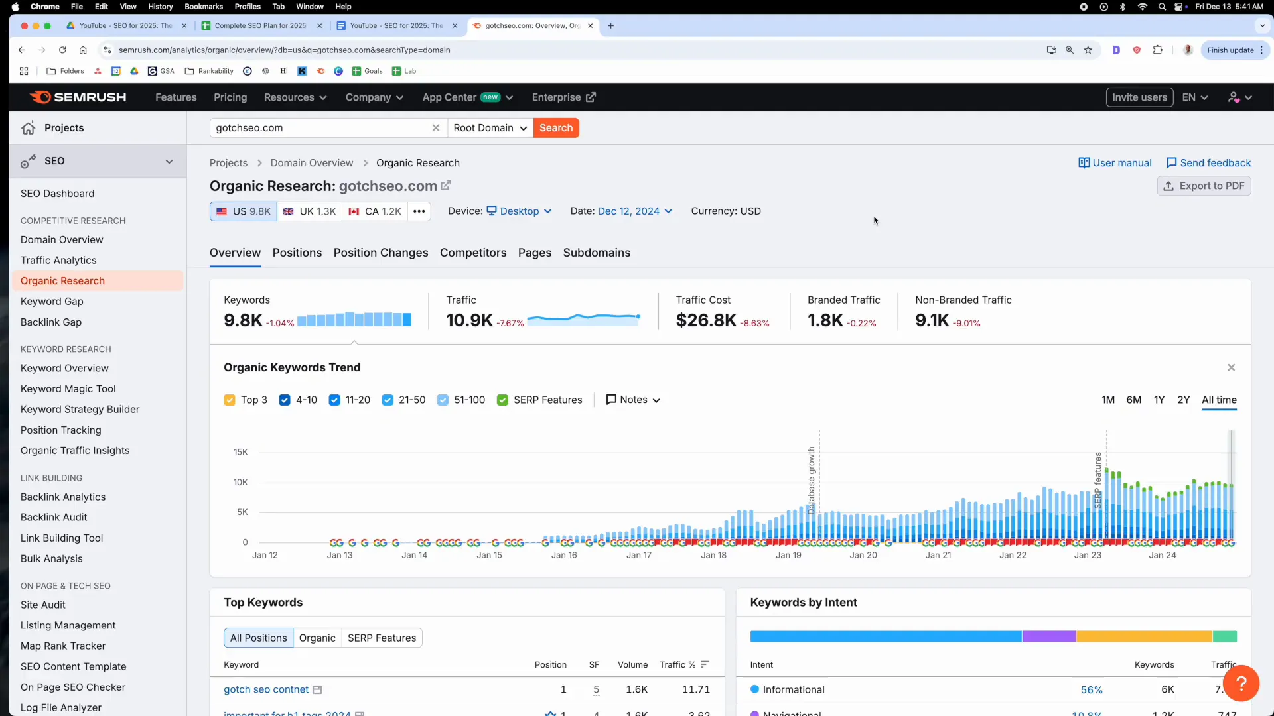
Task: Open macOS Spotlight search icon
Action: (1162, 7)
